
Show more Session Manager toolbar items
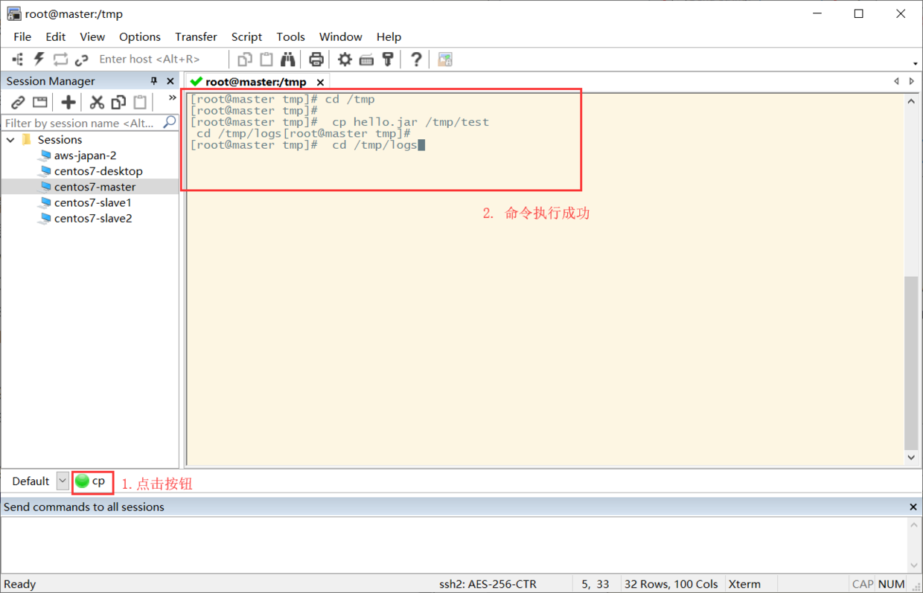[173, 97]
